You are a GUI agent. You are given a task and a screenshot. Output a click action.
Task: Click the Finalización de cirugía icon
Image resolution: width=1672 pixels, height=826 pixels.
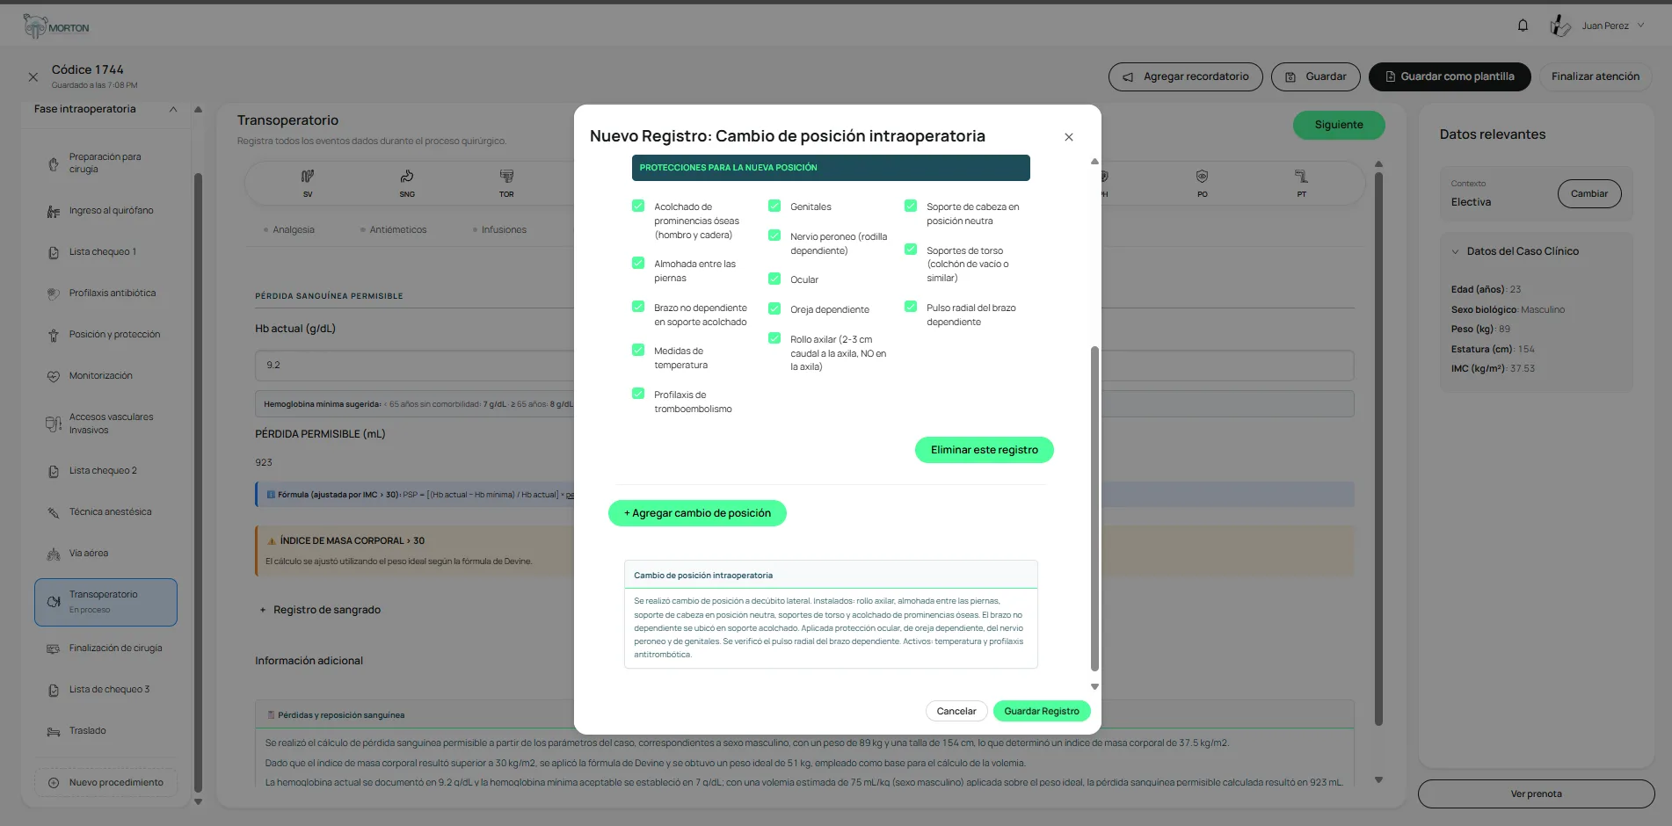[x=54, y=648]
